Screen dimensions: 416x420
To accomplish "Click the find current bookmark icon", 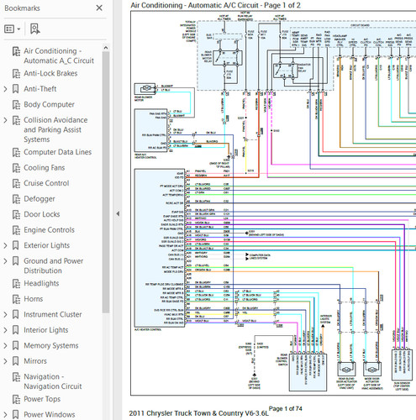I will coord(35,29).
